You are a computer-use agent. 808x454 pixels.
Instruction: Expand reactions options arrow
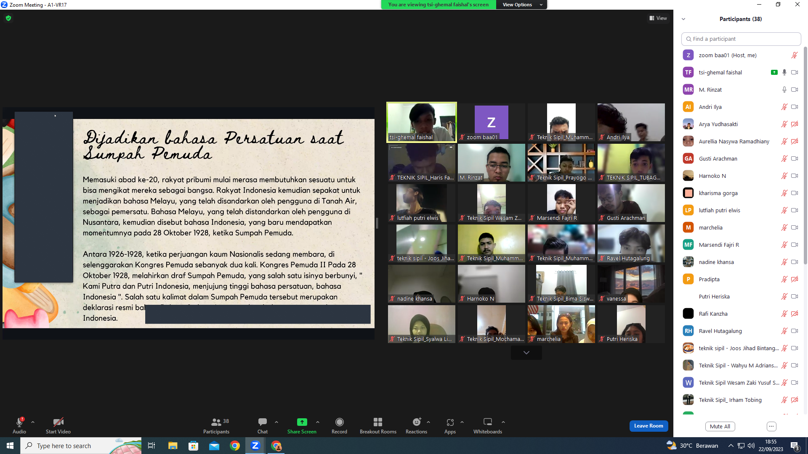[x=428, y=422]
